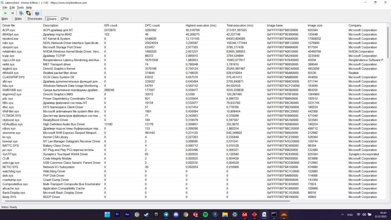Switch to the Processes tab
391x220 pixels.
point(35,19)
